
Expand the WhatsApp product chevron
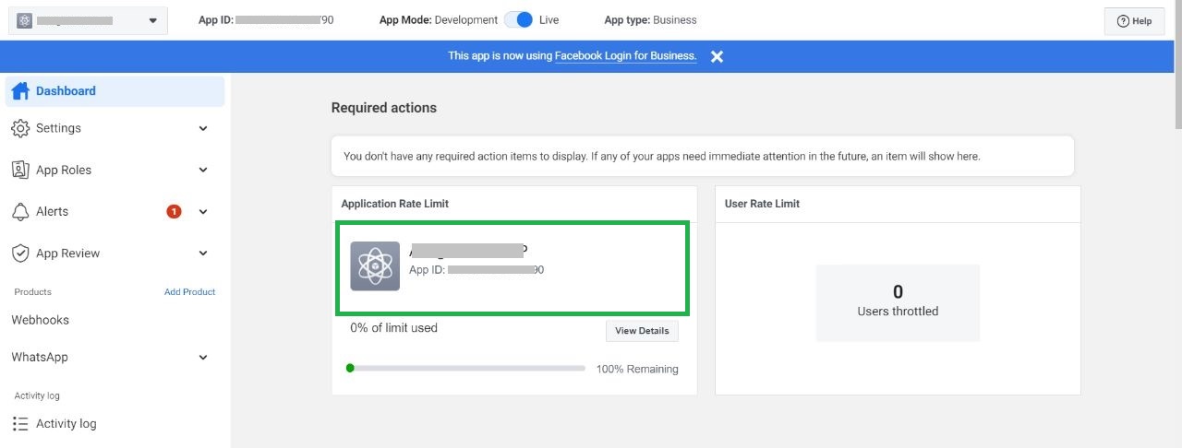[x=203, y=358]
